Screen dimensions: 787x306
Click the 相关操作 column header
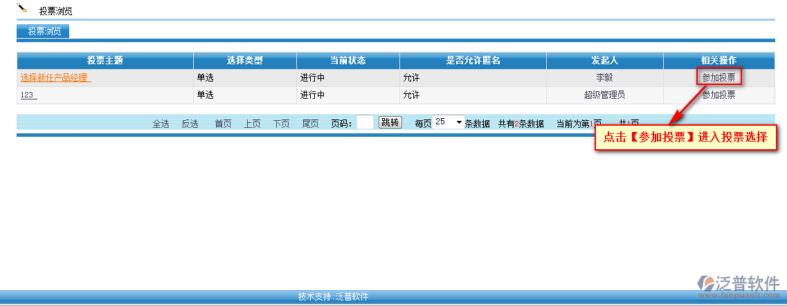[x=718, y=61]
